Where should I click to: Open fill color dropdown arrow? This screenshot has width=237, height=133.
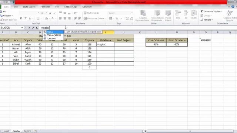(x=49, y=18)
